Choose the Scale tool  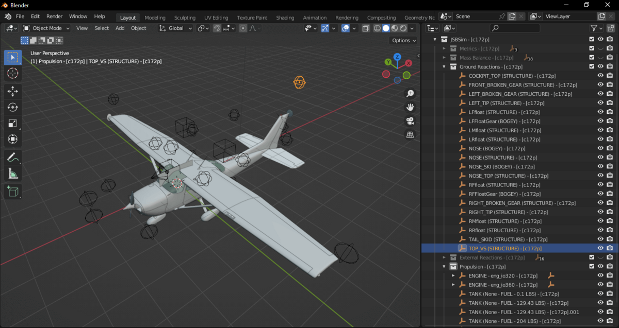(x=13, y=124)
